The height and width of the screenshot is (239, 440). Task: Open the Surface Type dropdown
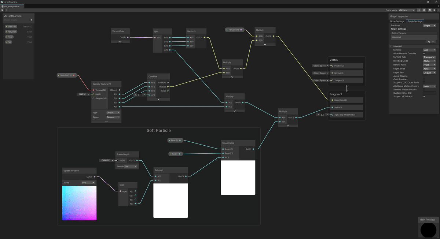tap(429, 57)
